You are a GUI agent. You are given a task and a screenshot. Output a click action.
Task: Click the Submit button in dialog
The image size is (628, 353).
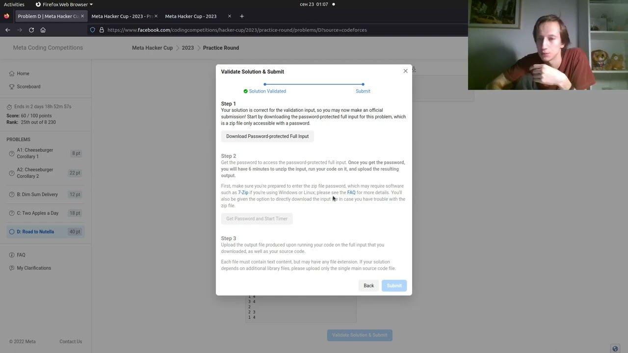click(x=394, y=286)
